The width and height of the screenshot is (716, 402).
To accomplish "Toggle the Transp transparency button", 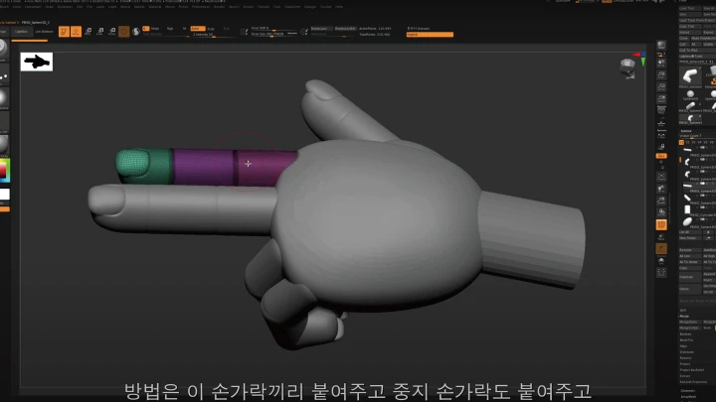I will tap(661, 236).
